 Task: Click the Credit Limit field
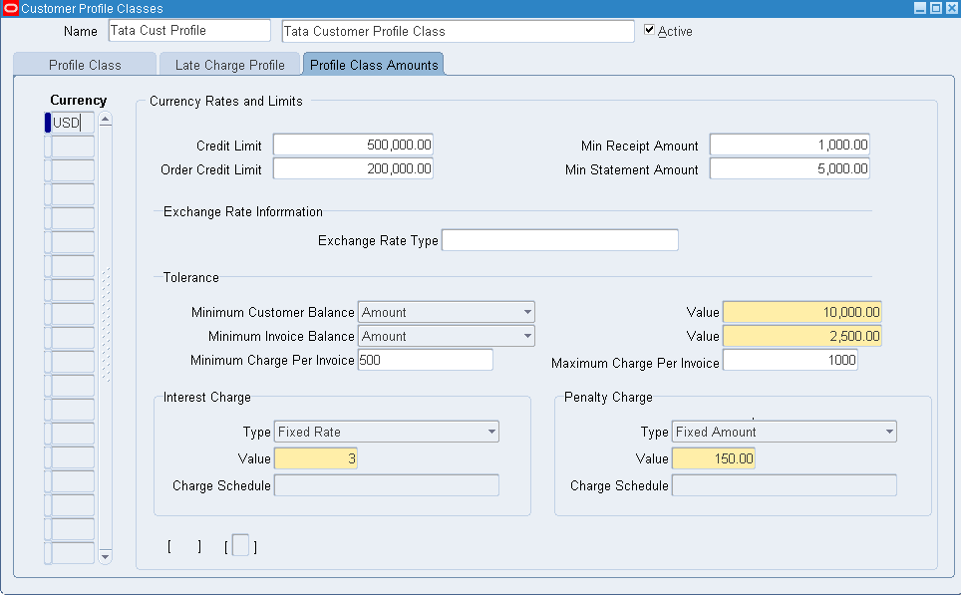coord(353,146)
